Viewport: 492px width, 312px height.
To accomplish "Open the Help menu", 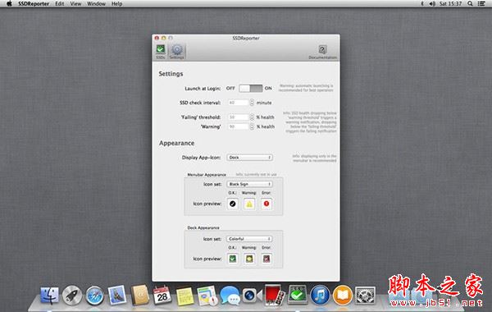I will pyautogui.click(x=116, y=4).
